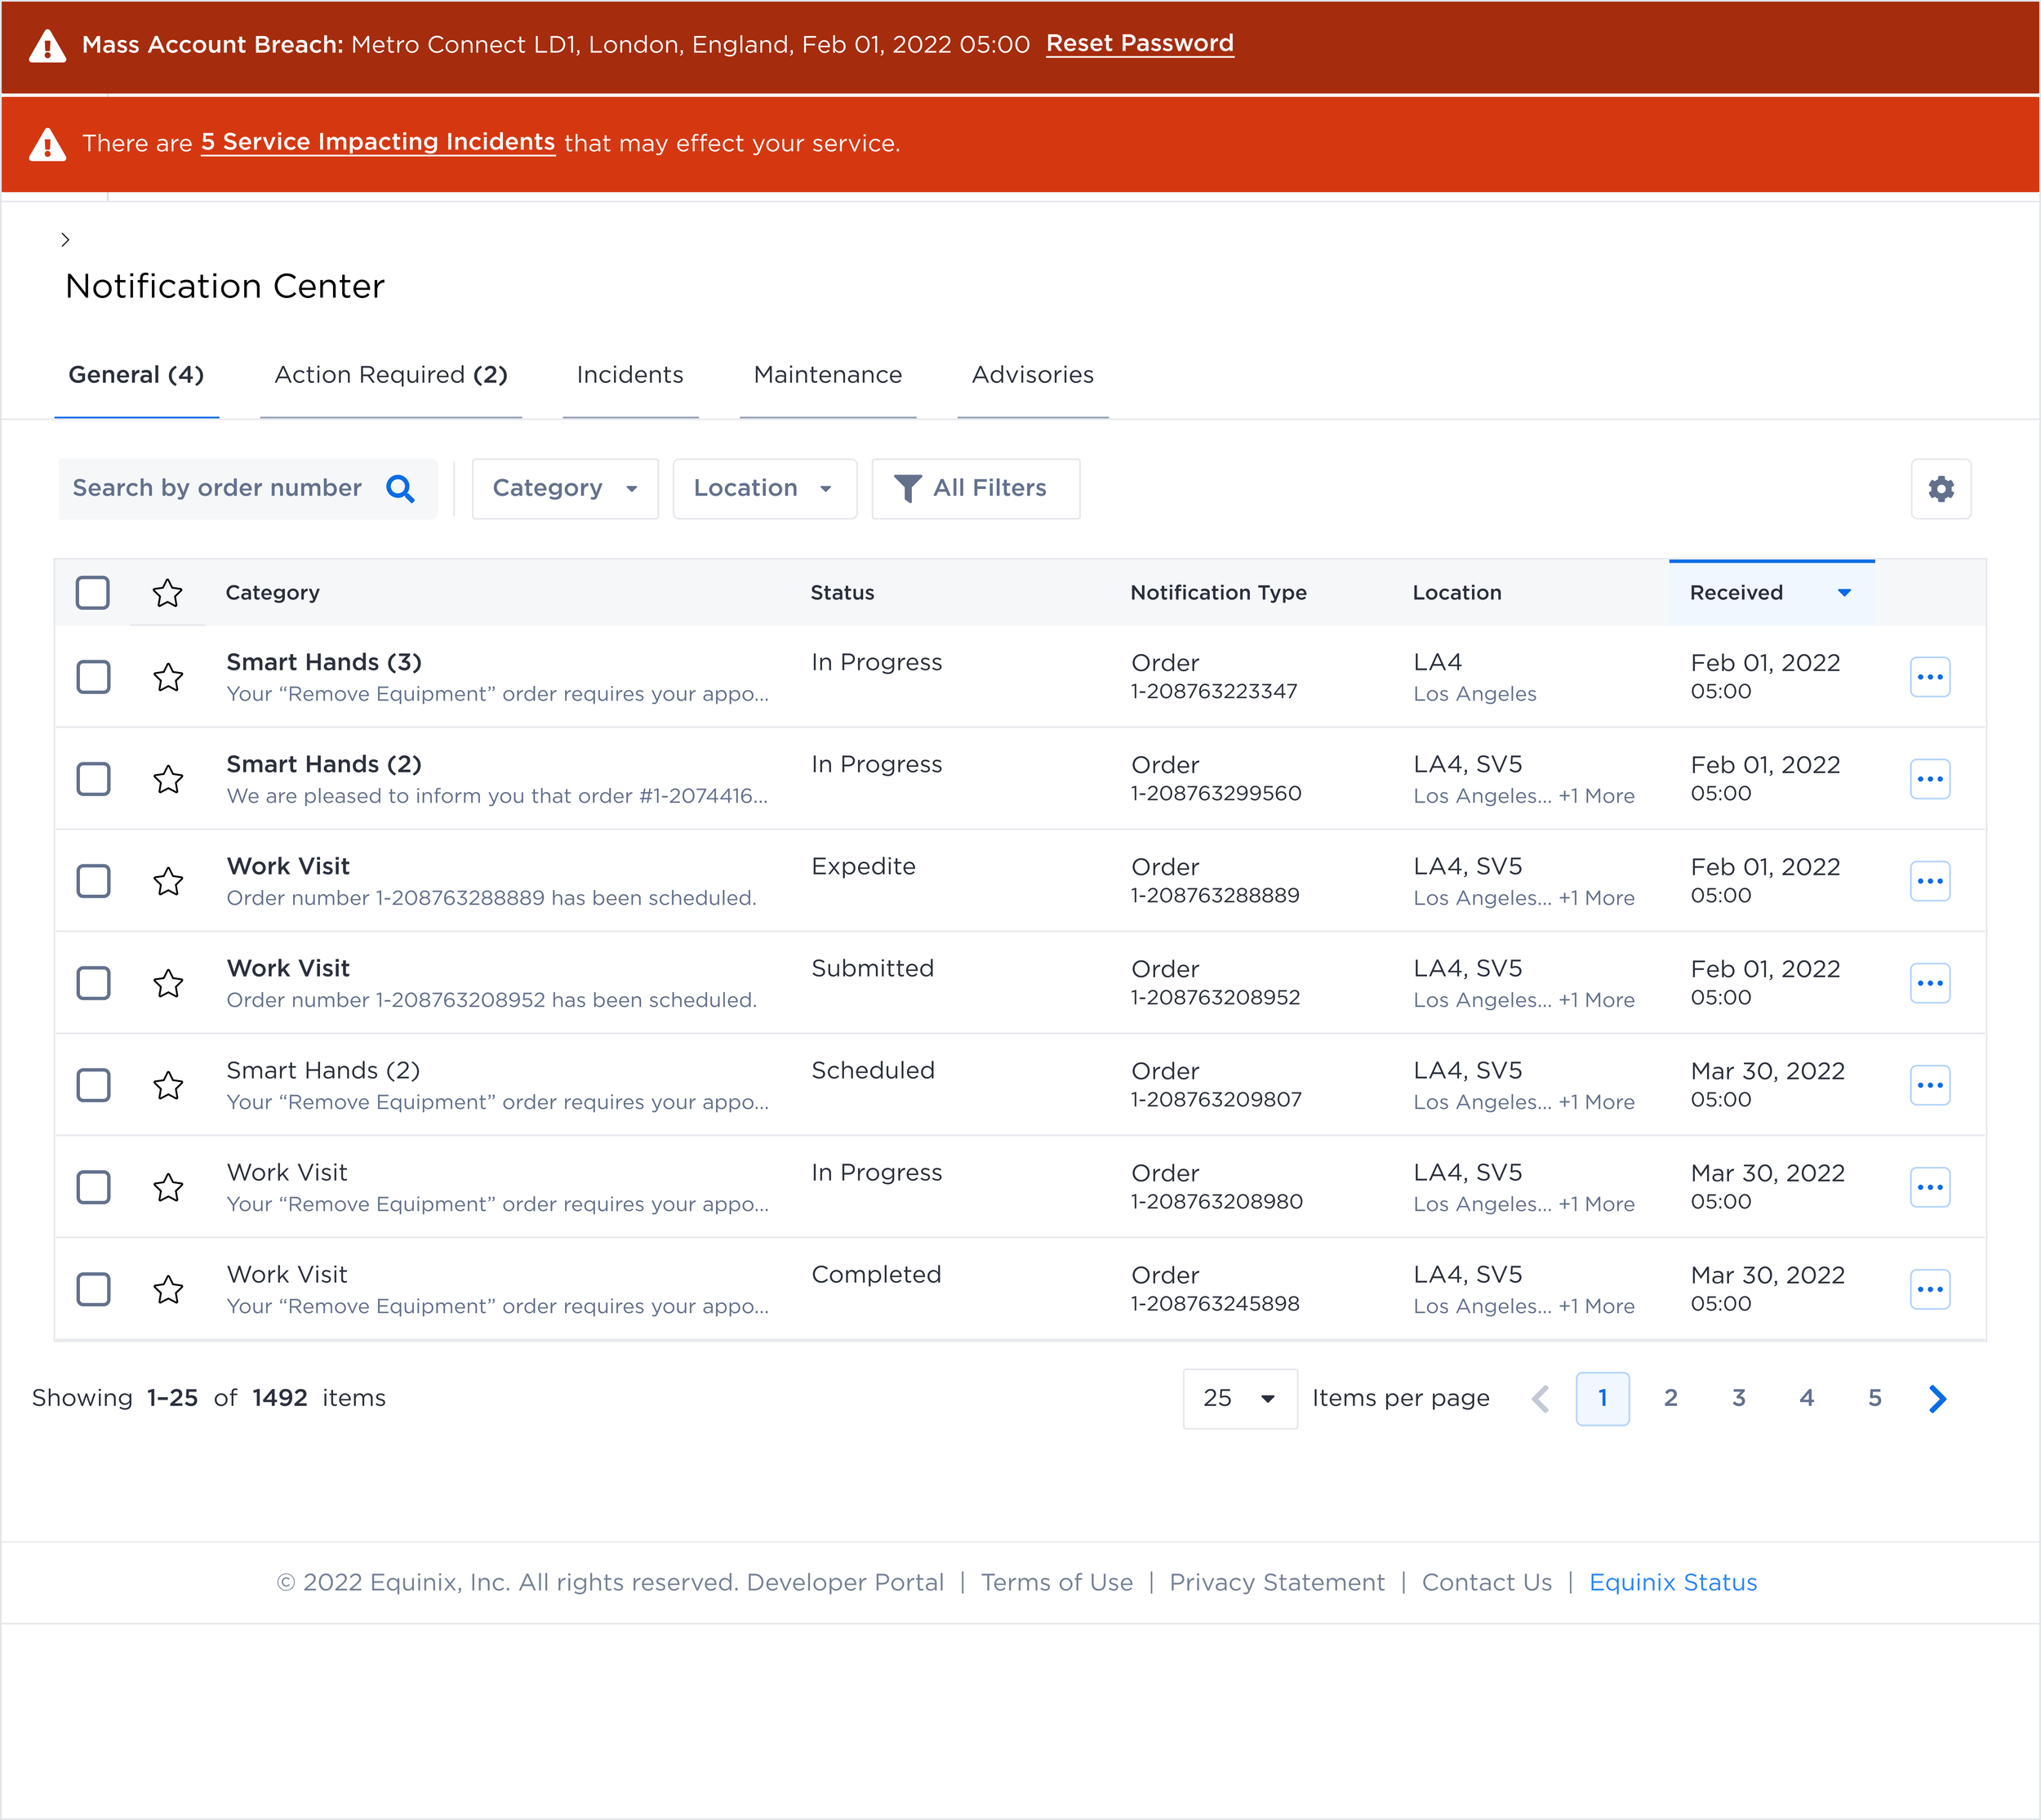This screenshot has height=1820, width=2041.
Task: Check the select-all checkbox in the header
Action: (92, 592)
